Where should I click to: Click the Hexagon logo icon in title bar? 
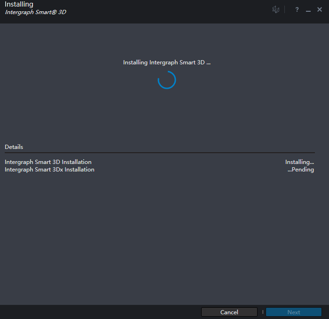tap(276, 10)
